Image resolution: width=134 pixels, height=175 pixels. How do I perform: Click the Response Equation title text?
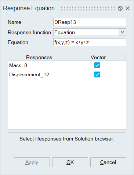[x=29, y=8]
